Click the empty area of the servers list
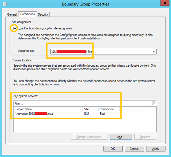The height and width of the screenshot is (157, 171). [x=85, y=124]
